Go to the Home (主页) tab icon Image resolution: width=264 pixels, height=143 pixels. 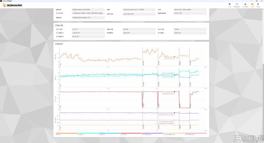[230, 5]
